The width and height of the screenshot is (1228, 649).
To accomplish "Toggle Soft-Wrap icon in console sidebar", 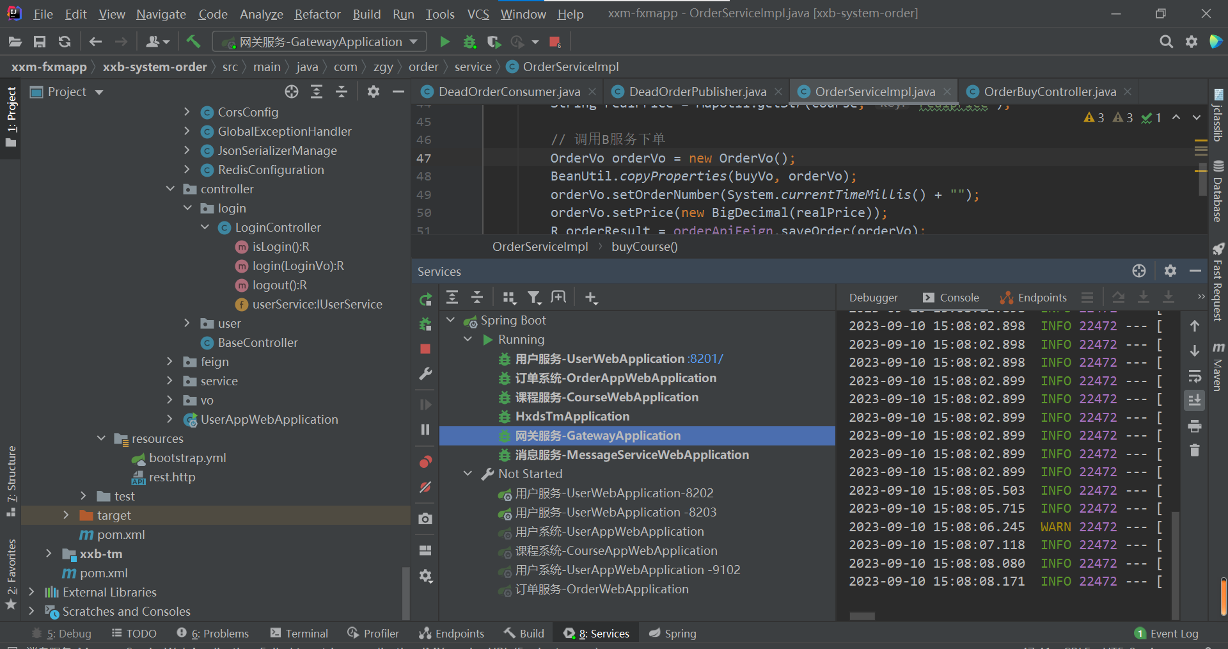I will coord(1194,376).
